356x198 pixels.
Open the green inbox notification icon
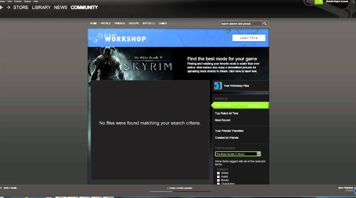point(318,2)
